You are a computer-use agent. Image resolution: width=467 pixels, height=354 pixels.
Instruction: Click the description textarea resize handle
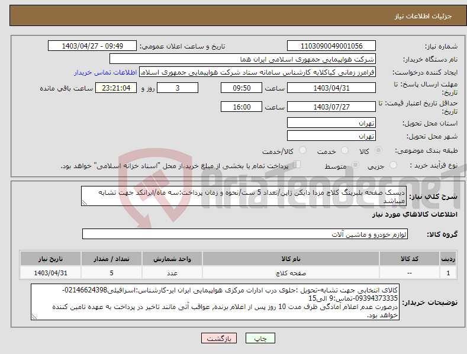(85, 202)
